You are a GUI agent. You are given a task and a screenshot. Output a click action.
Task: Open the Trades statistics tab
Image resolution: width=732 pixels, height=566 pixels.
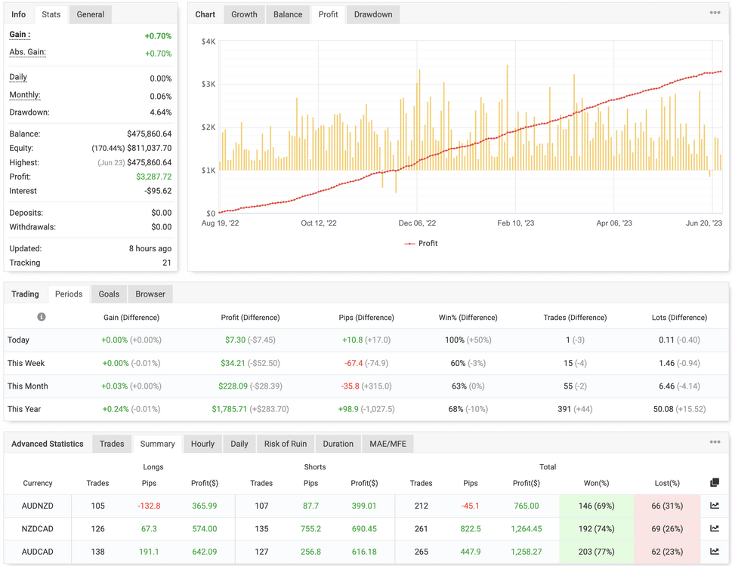tap(112, 444)
